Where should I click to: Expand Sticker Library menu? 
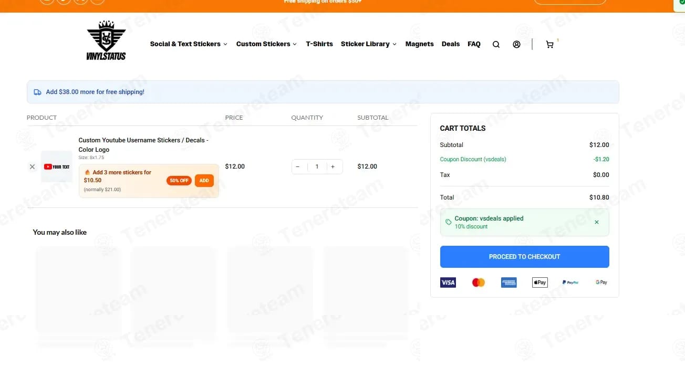[x=368, y=44]
